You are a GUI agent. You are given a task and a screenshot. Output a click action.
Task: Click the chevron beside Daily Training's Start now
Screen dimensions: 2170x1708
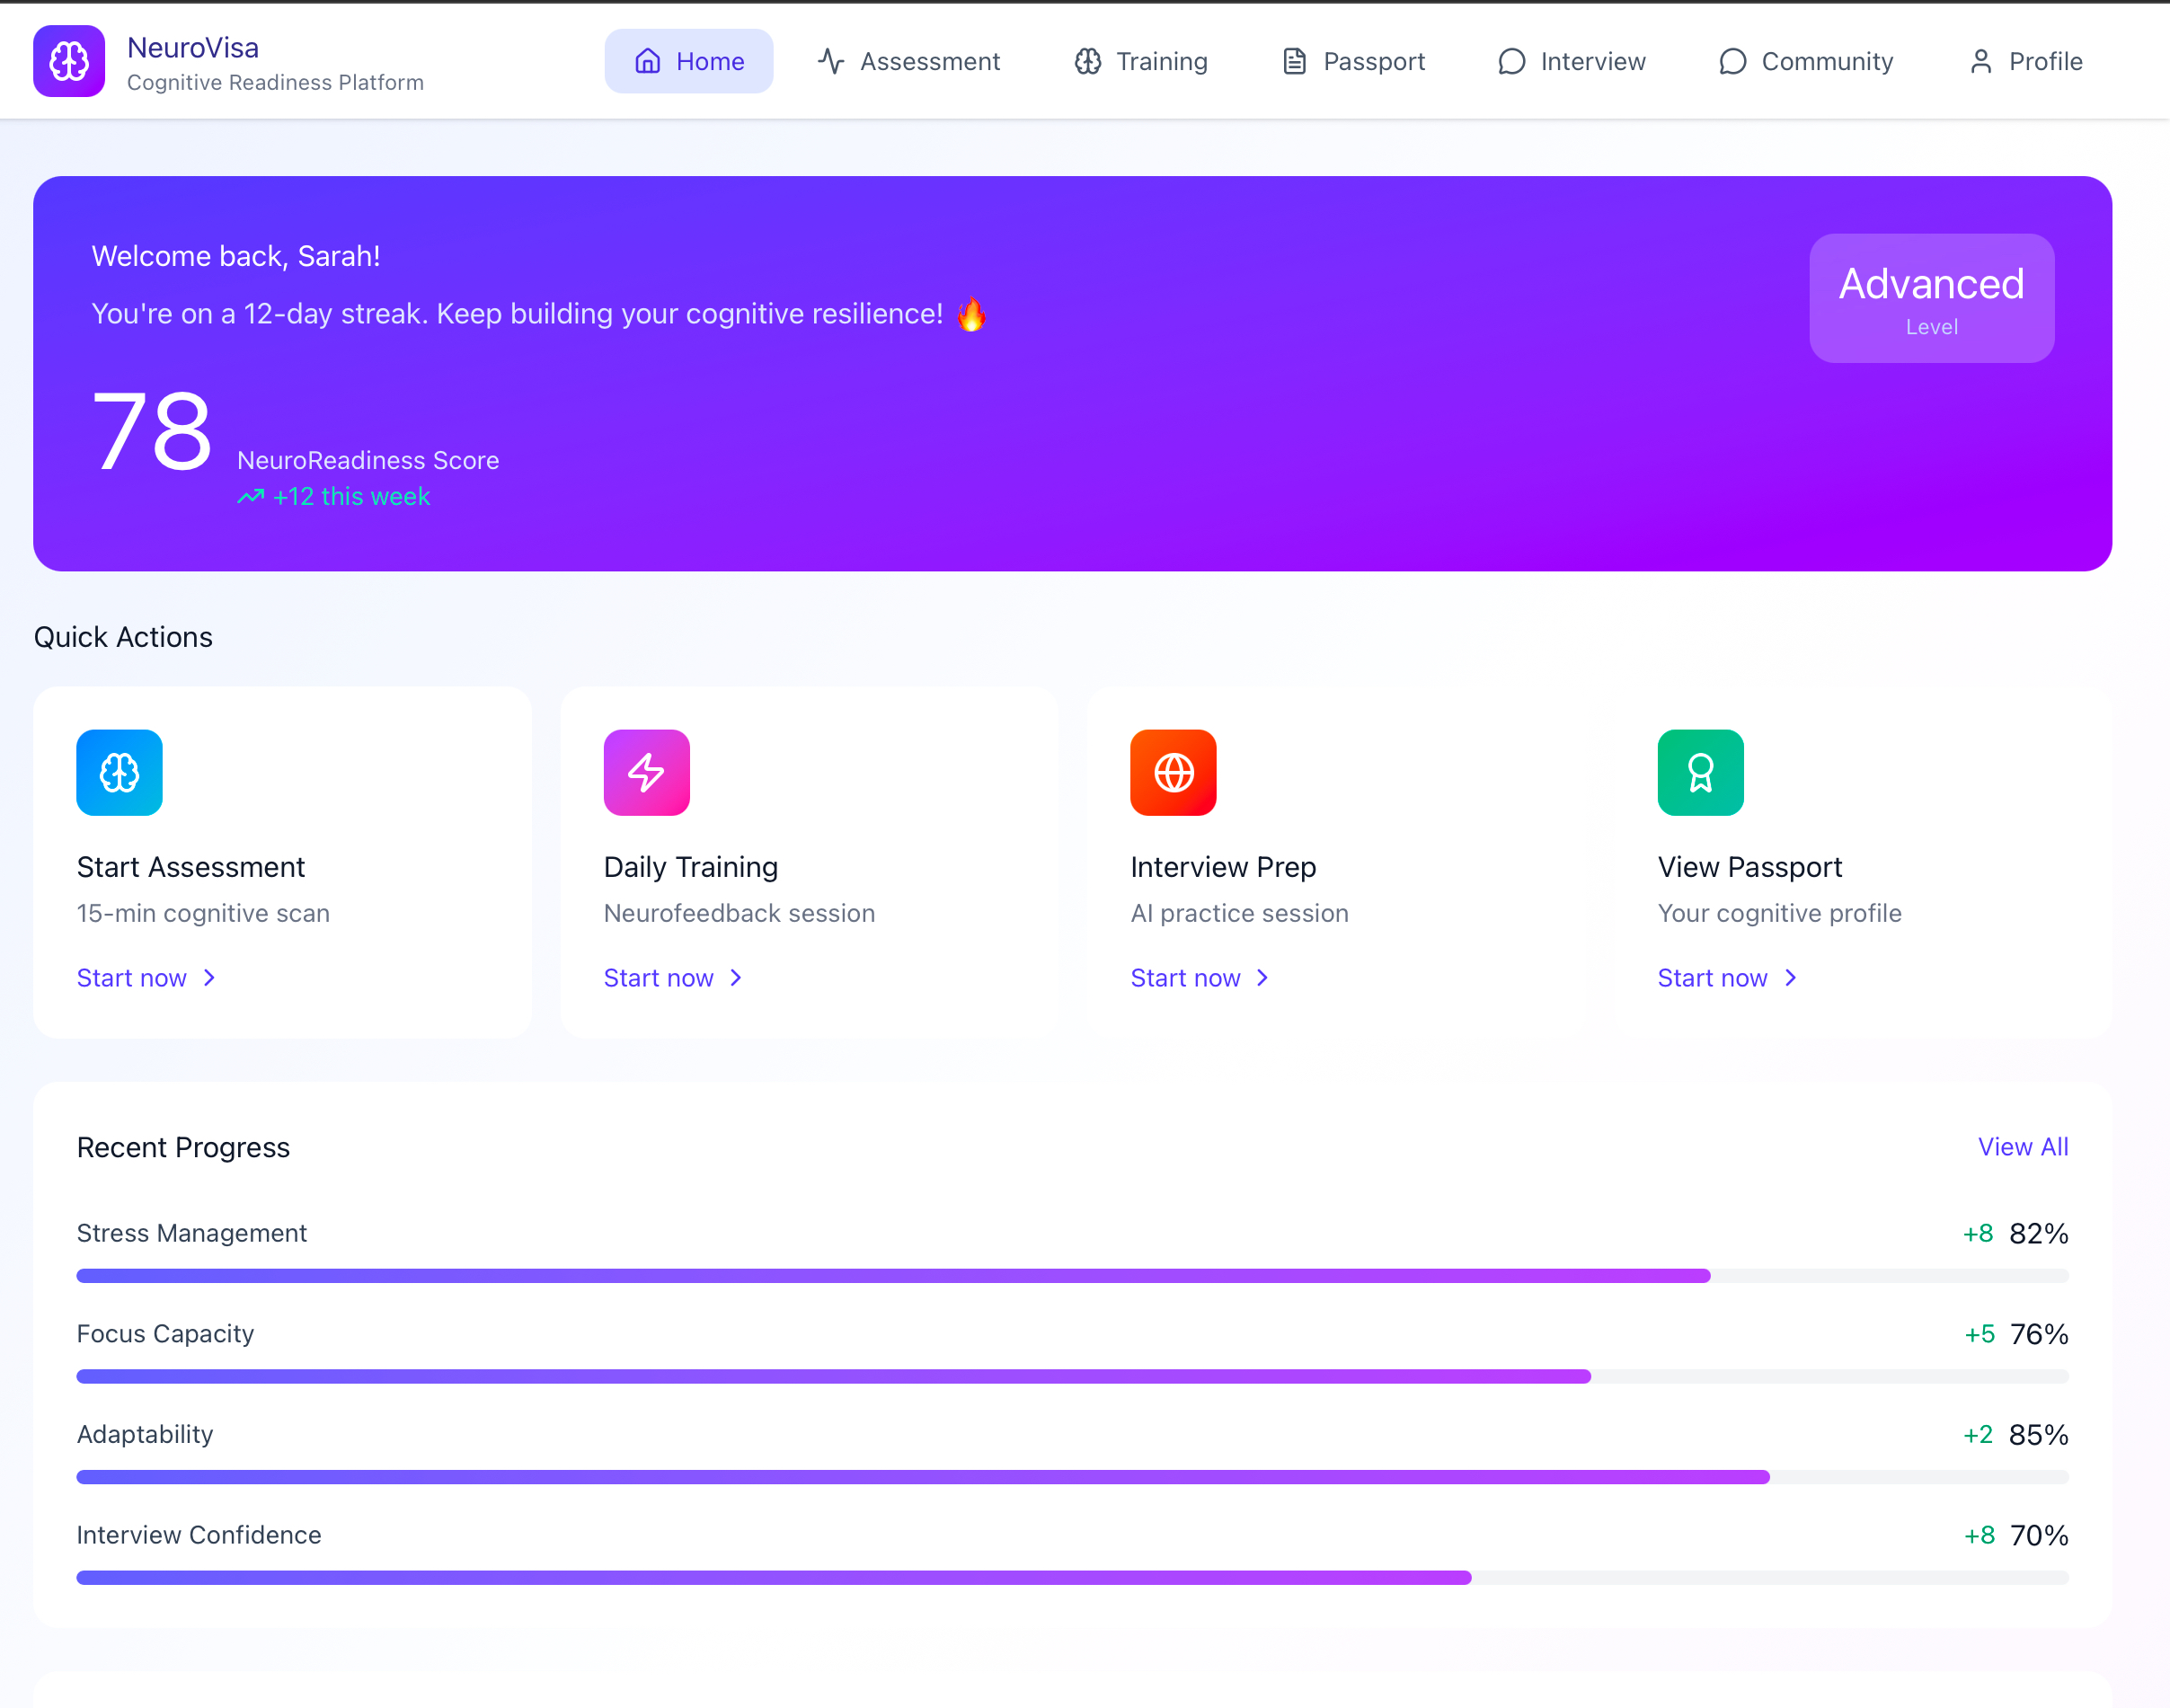[x=736, y=978]
